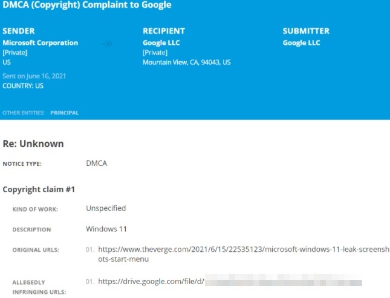390x298 pixels.
Task: Click the 'OTHER ENTITIES:' label
Action: click(24, 113)
